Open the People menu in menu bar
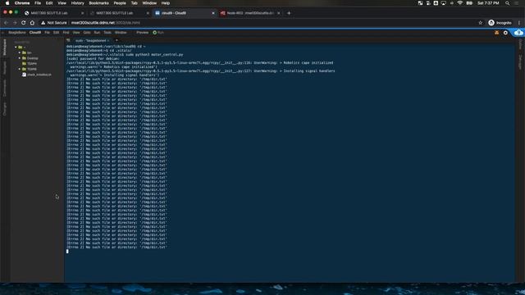Image resolution: width=525 pixels, height=295 pixels. (x=120, y=3)
